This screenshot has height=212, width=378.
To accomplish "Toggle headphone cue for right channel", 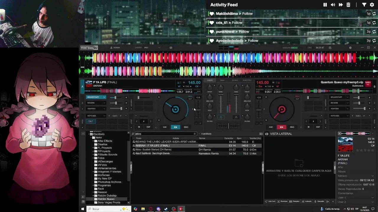I will [236, 117].
